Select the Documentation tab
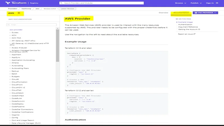 181,13
